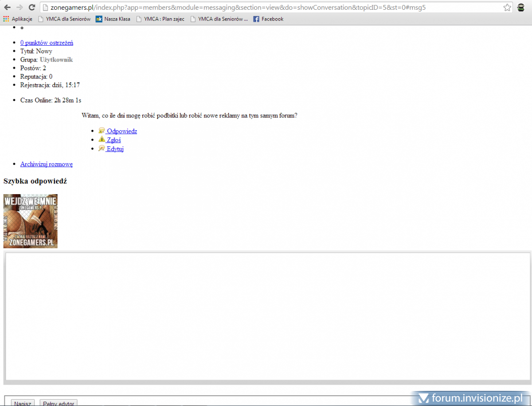This screenshot has height=406, width=532.
Task: Click the Czas Online: 2h 28m 1s text
Action: pyautogui.click(x=51, y=100)
